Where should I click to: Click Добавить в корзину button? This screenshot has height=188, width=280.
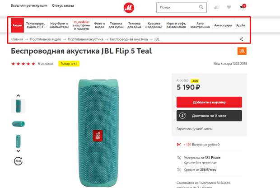tap(209, 102)
